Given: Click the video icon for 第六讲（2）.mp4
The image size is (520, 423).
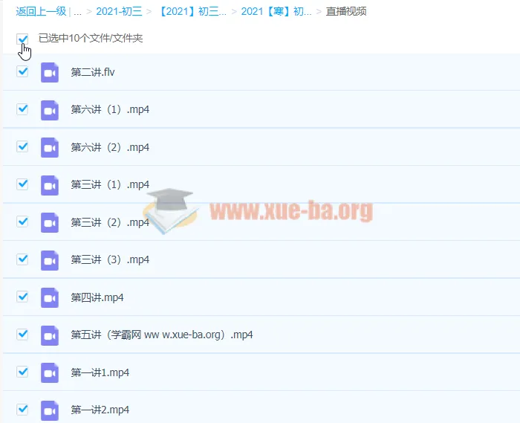Looking at the screenshot, I should pyautogui.click(x=50, y=147).
